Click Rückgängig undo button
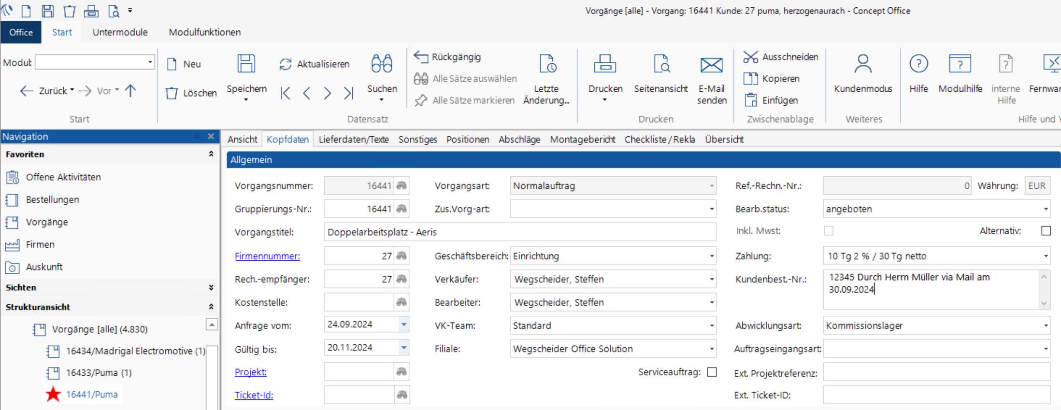This screenshot has height=410, width=1061. (x=447, y=57)
